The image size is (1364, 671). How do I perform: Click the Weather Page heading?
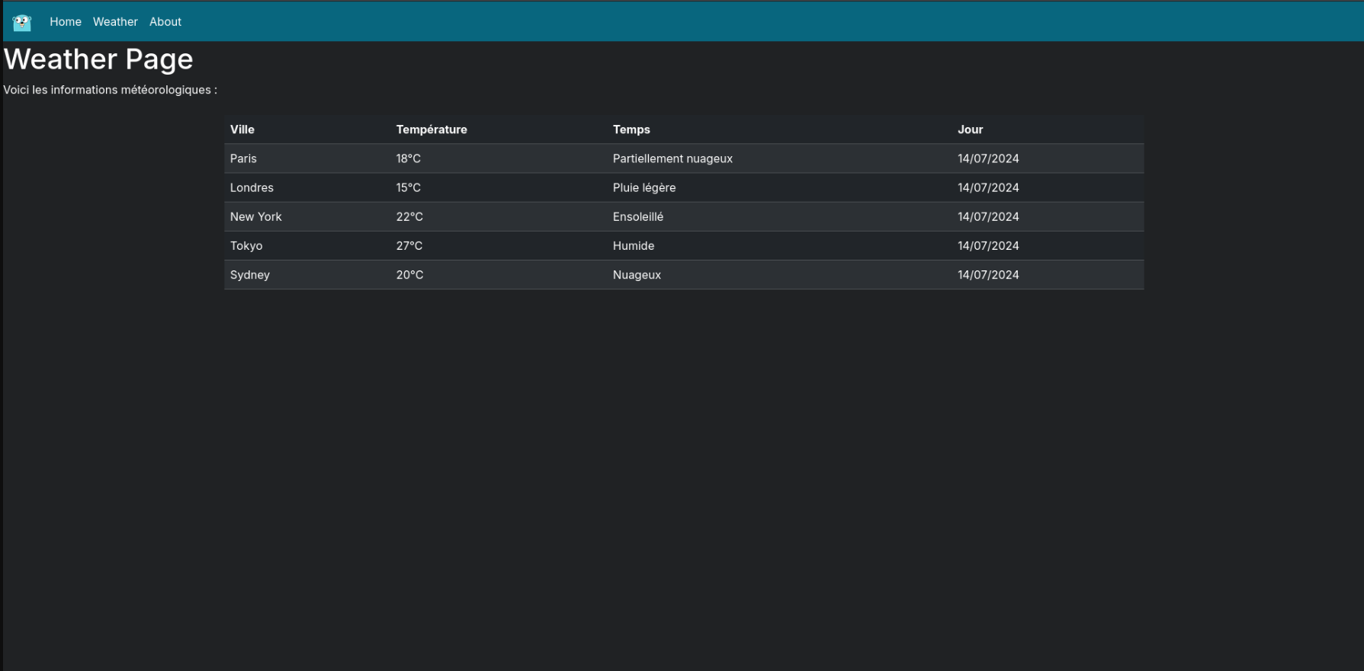(98, 59)
